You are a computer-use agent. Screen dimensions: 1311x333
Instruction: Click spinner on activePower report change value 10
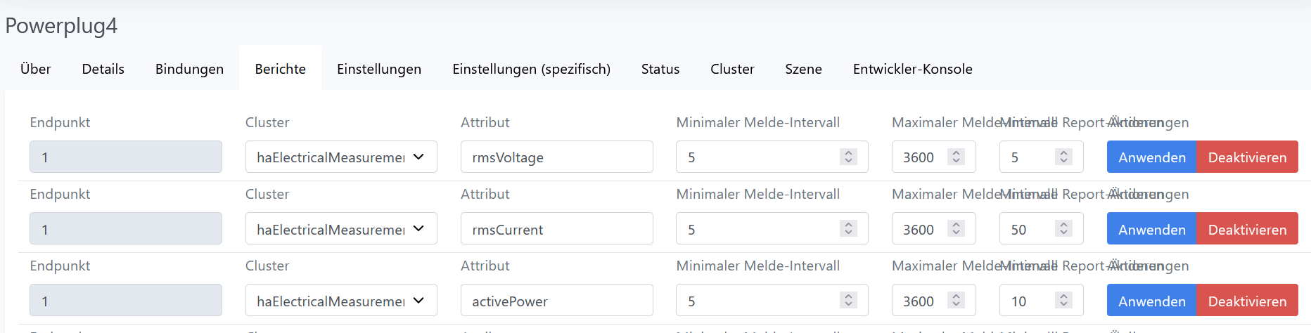[x=1063, y=301]
